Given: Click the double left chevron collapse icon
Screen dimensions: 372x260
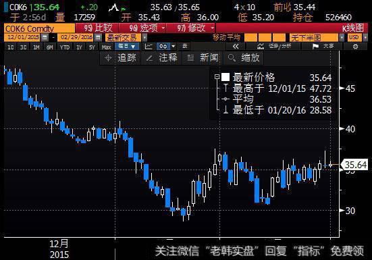Looking at the screenshot, I should pos(236,47).
